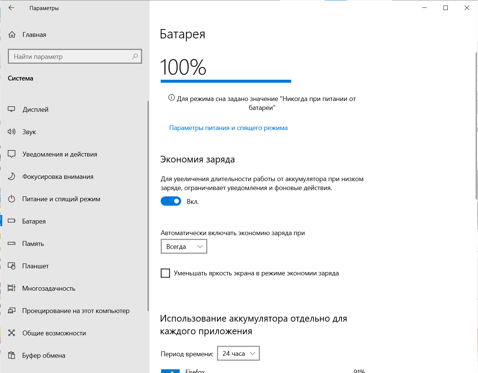Click the main page vertical scrollbar
This screenshot has width=478, height=373.
coord(477,126)
